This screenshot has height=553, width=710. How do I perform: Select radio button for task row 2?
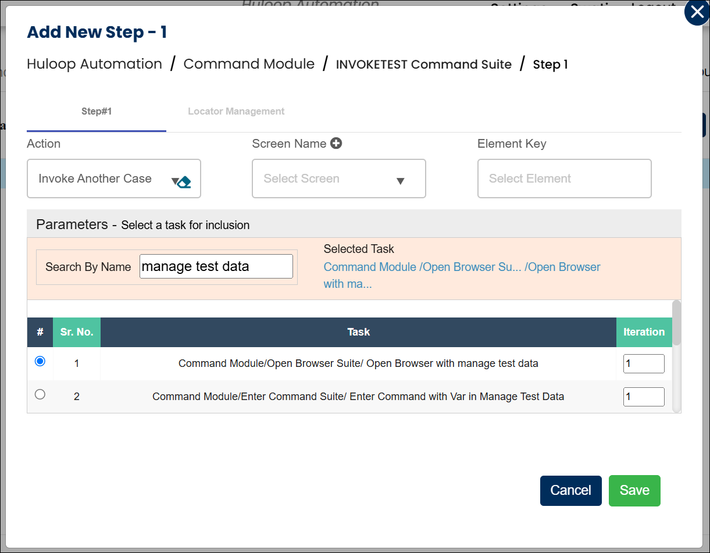[x=40, y=394]
